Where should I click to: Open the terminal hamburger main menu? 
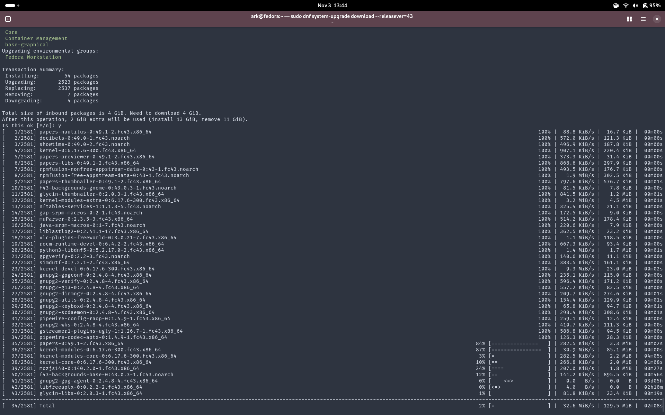[643, 19]
